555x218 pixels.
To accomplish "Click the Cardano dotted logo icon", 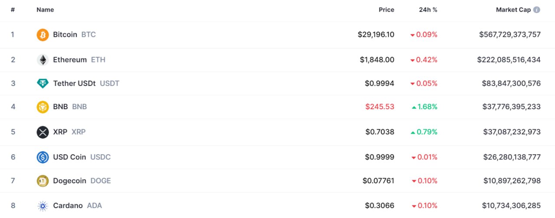I will point(42,206).
